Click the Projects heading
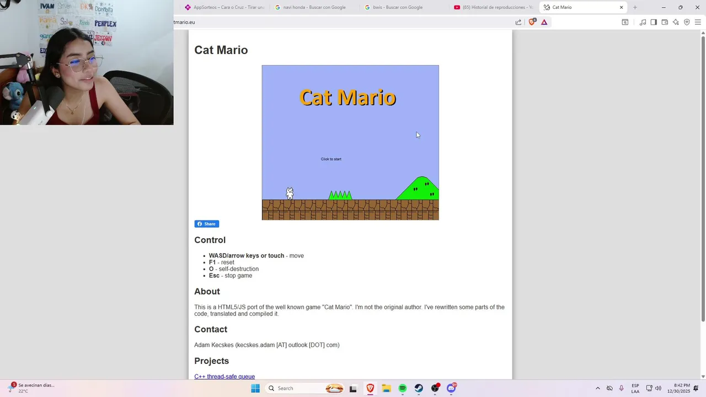Viewport: 706px width, 397px height. (x=211, y=361)
